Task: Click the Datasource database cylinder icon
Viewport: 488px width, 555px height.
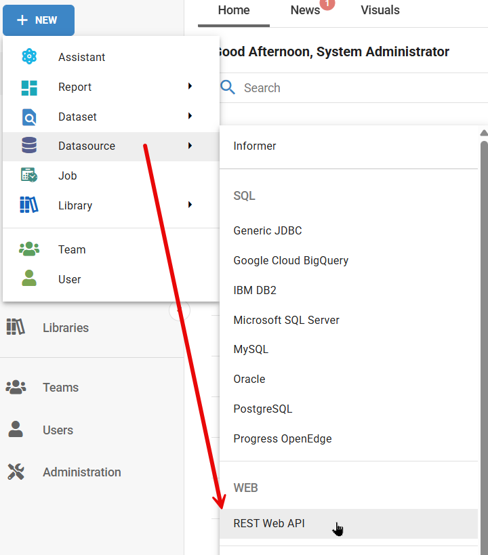Action: 29,146
